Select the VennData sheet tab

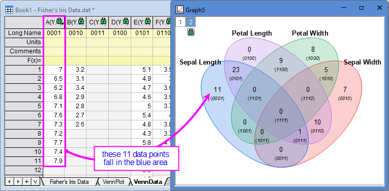[x=148, y=181]
